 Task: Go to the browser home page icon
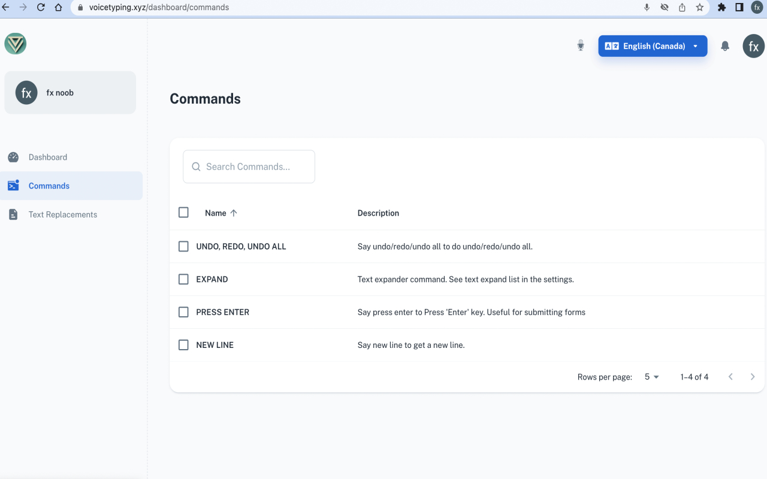(58, 8)
